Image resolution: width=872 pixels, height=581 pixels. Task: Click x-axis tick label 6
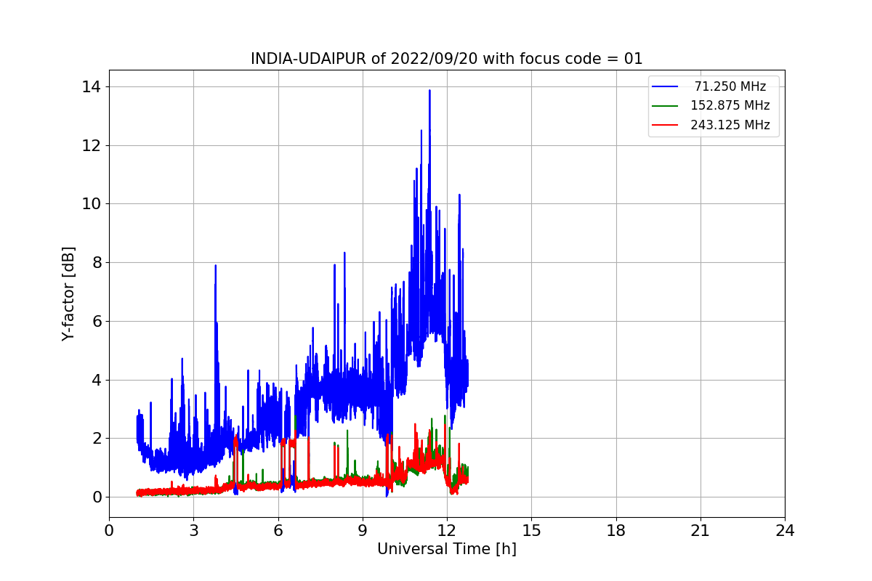[x=278, y=531]
